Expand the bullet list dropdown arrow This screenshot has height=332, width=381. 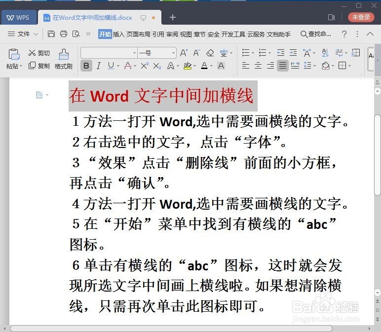253,53
